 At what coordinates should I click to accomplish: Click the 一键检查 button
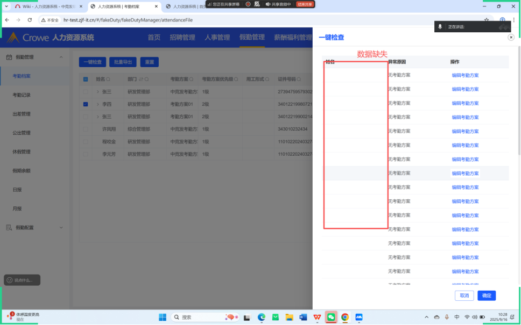93,62
